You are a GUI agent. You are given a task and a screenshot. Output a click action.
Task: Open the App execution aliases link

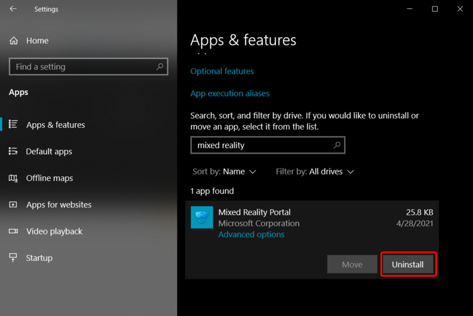click(x=230, y=94)
